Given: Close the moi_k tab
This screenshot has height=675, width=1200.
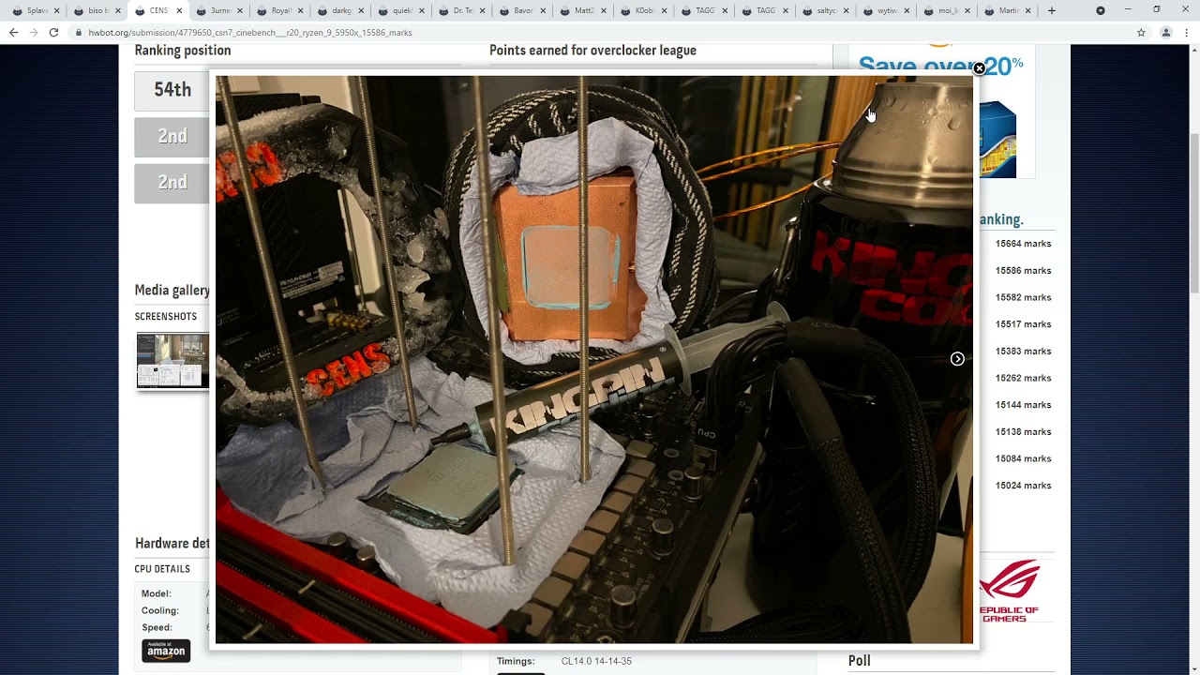Looking at the screenshot, I should pos(967,11).
